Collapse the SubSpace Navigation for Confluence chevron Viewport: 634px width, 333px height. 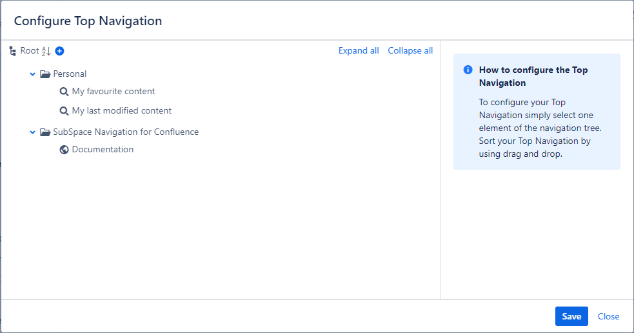coord(32,132)
